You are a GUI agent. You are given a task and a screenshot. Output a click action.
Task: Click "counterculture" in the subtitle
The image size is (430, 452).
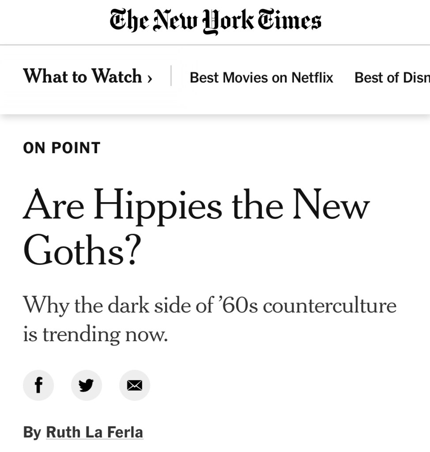329,305
